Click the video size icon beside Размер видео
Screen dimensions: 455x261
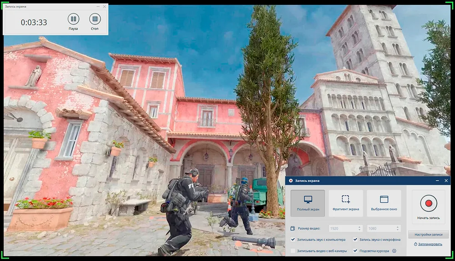point(293,228)
